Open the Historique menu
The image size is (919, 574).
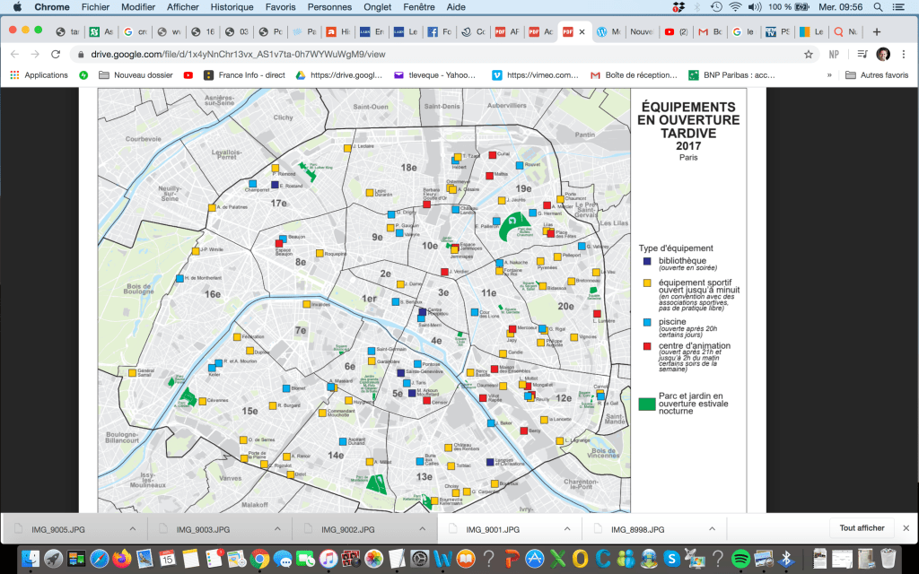click(x=232, y=7)
